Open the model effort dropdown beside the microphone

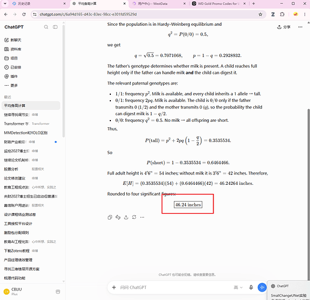pos(238,287)
